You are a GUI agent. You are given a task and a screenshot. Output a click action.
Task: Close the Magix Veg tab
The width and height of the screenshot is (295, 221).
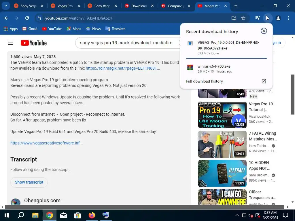[226, 6]
